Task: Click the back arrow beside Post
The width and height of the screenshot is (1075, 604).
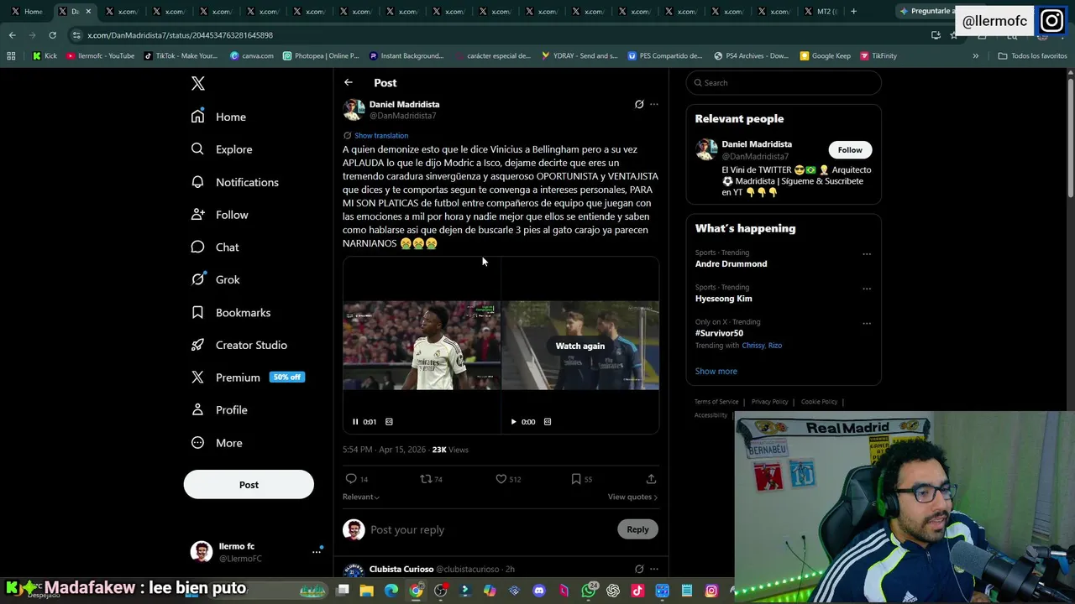Action: 349,82
